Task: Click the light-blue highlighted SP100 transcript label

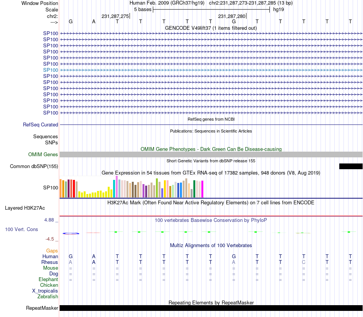Action: 50,70
